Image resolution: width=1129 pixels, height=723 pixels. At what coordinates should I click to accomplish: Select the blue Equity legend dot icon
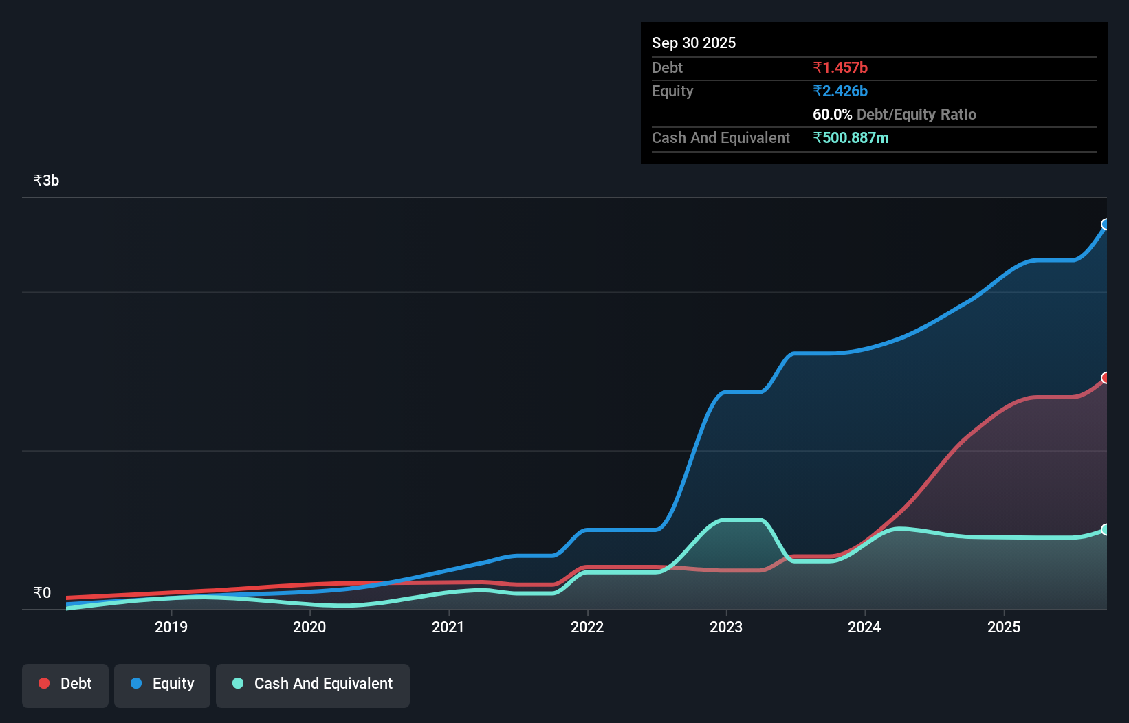pos(137,683)
